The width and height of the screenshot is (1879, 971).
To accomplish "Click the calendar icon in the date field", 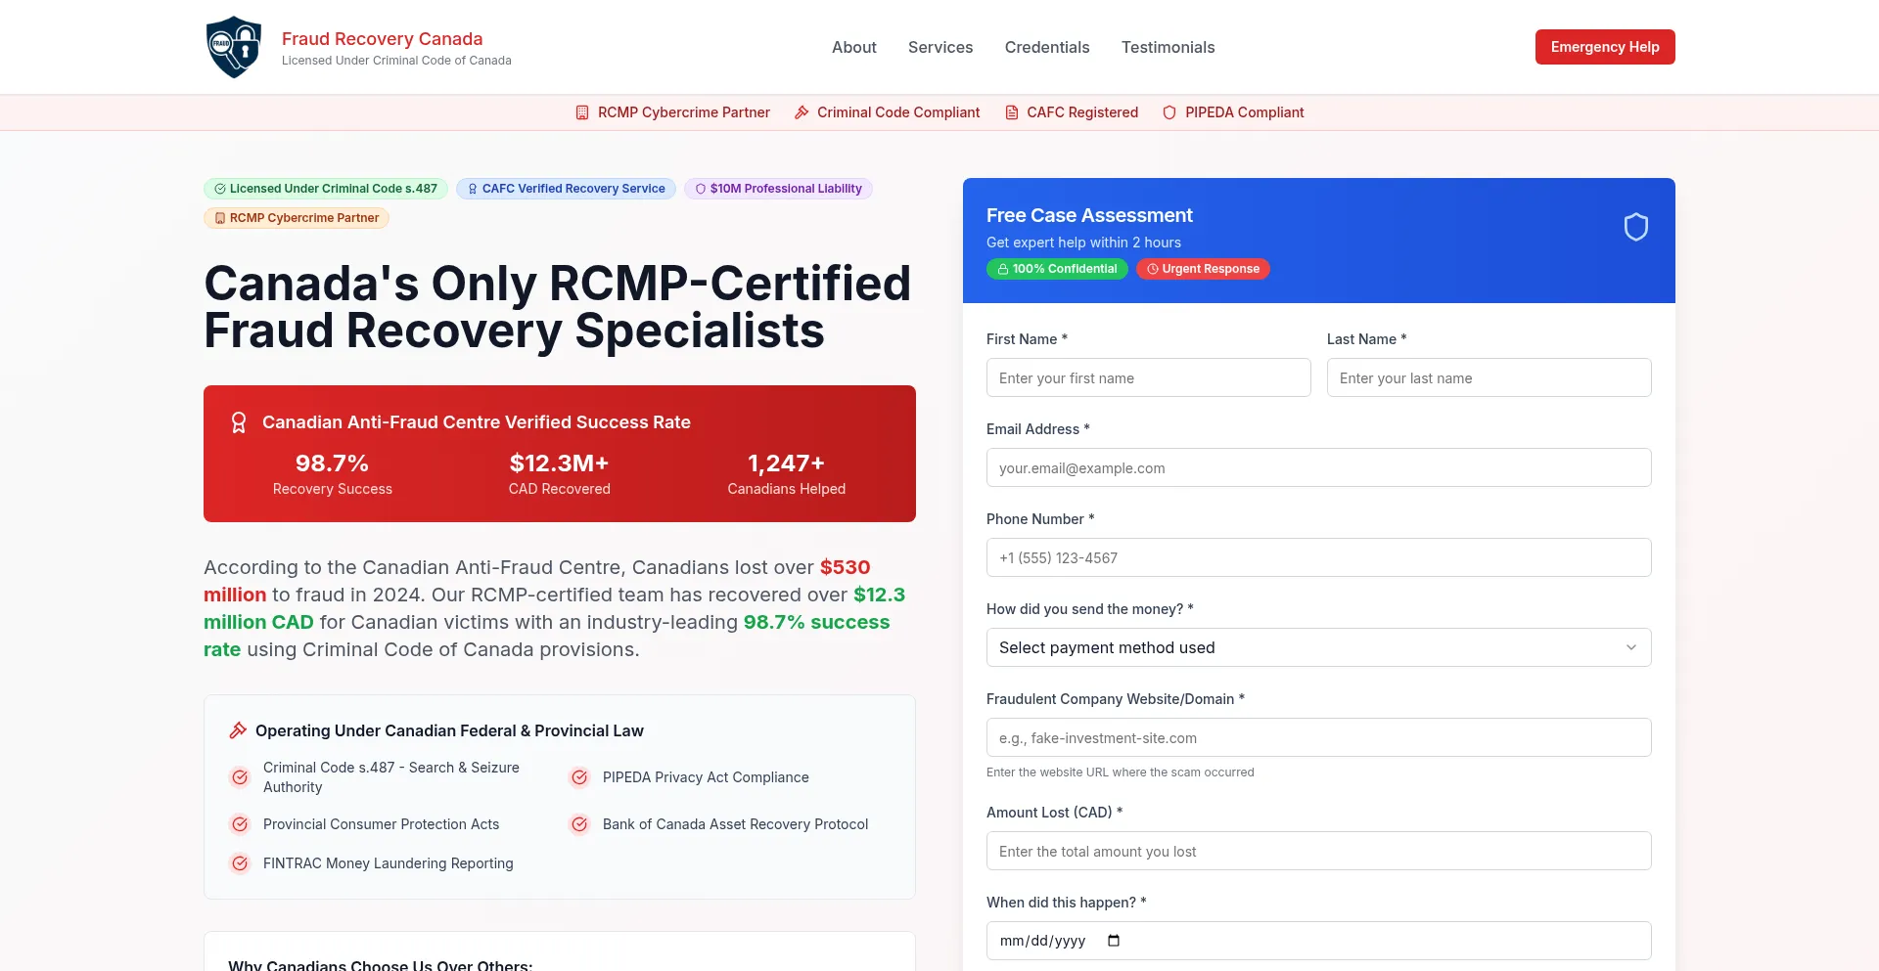I will coord(1113,941).
